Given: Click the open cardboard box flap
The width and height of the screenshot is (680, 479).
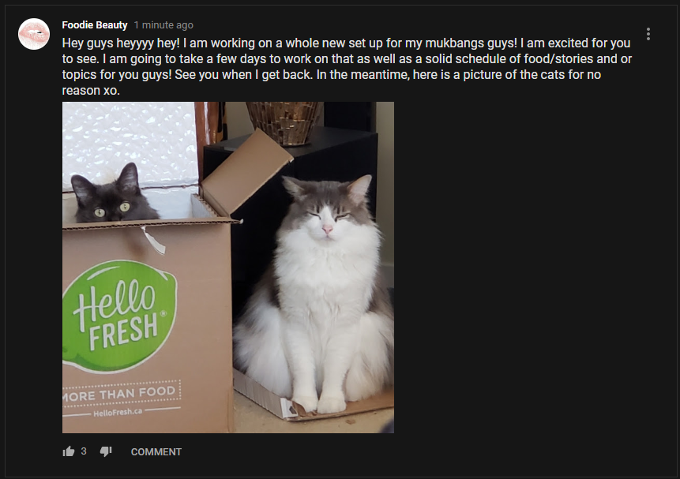Looking at the screenshot, I should (x=247, y=172).
